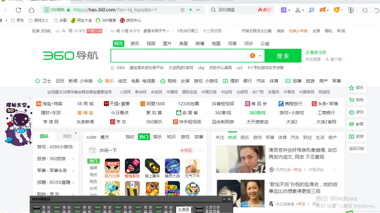
Task: Click the blue magnifier extension icon
Action: coord(311,10)
